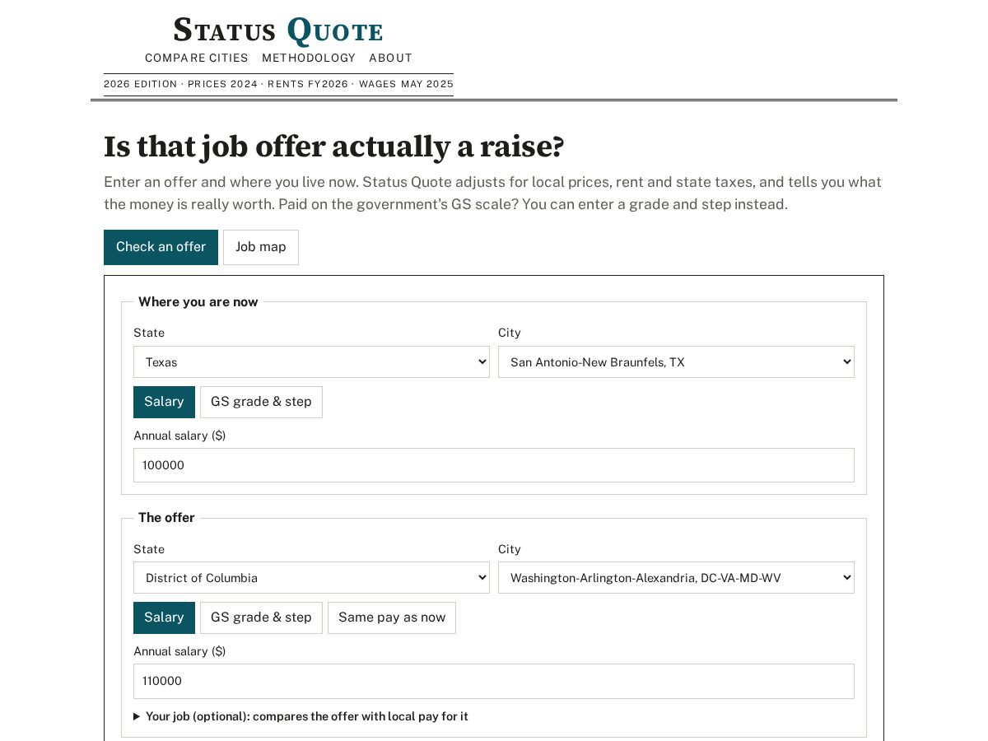Open the Status Quote home logo

point(278,30)
